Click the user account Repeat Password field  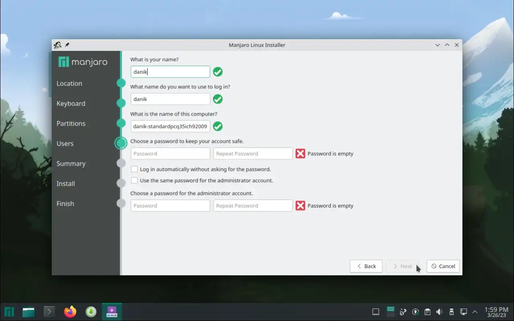(x=253, y=154)
